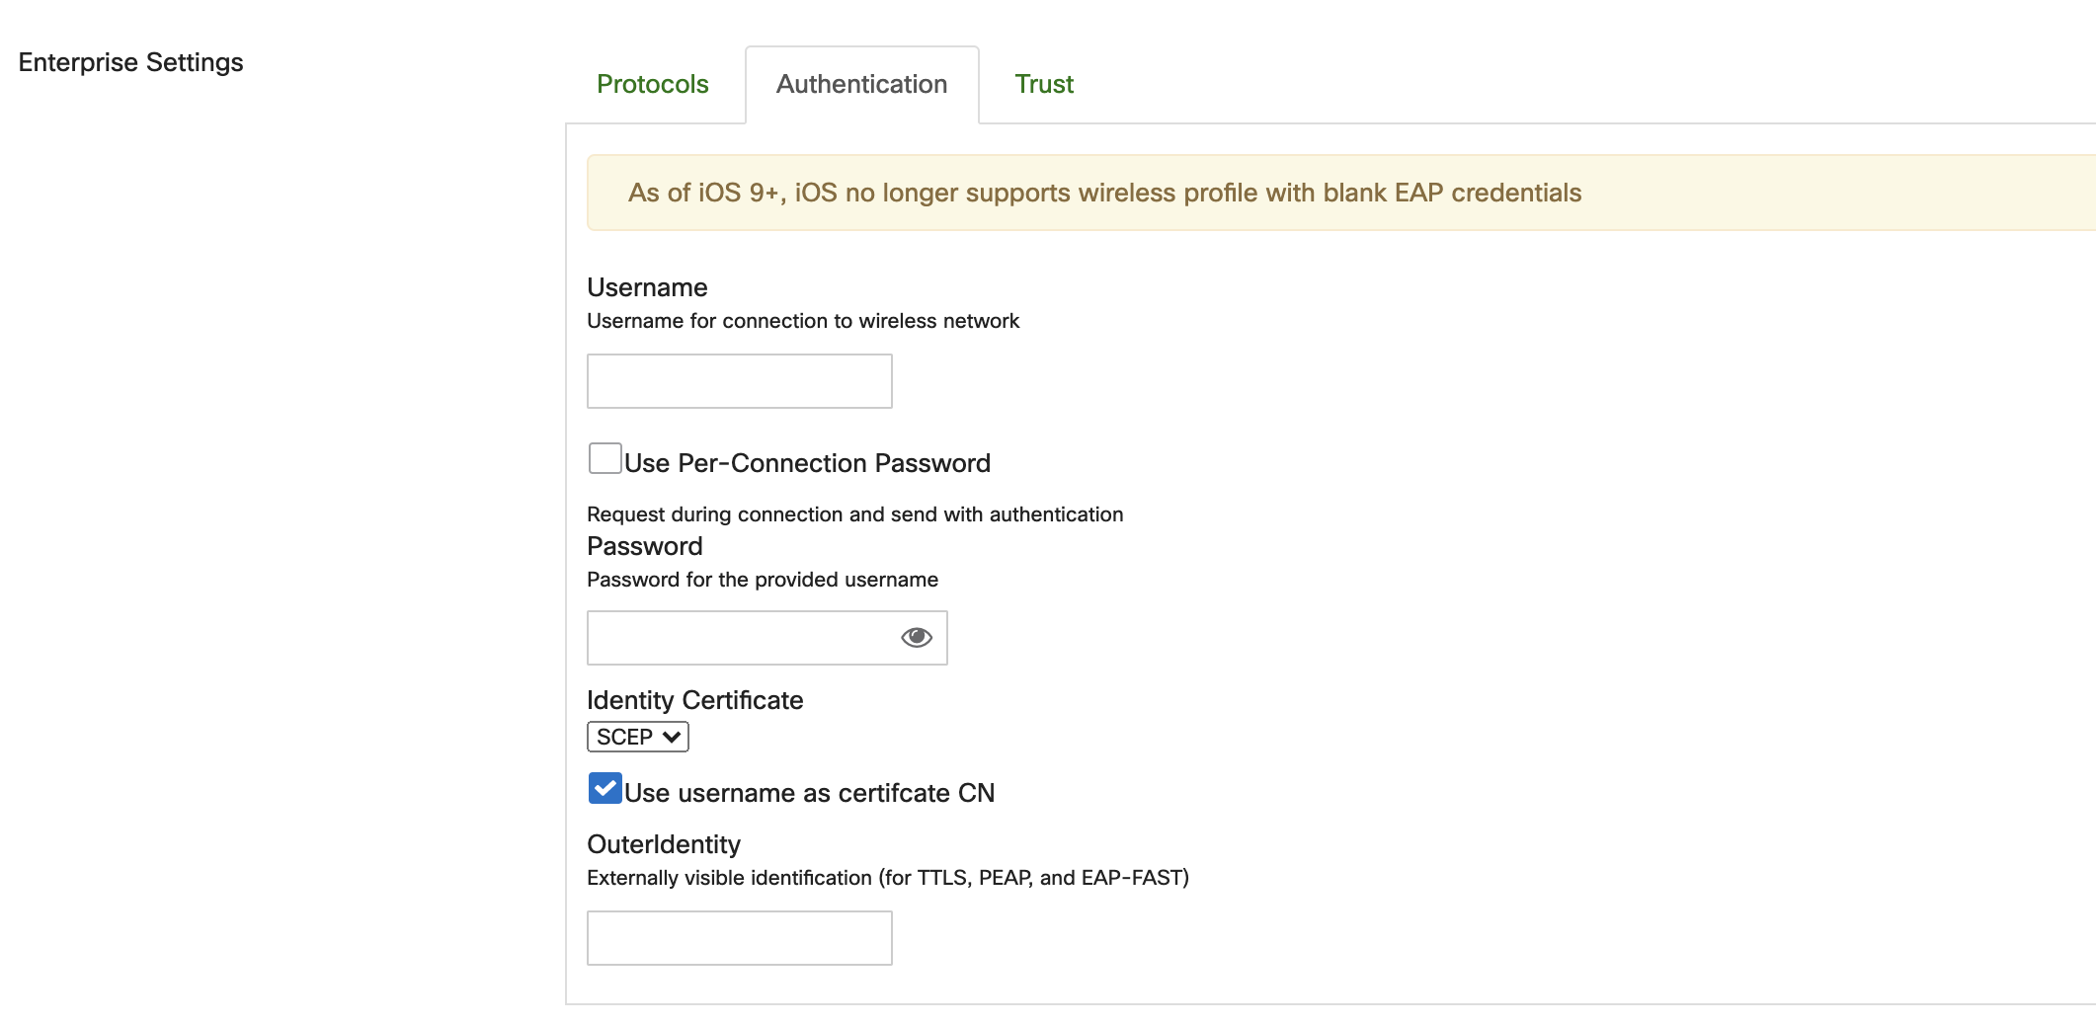The width and height of the screenshot is (2096, 1025).
Task: Click the Identity Certificate heading
Action: tap(694, 700)
